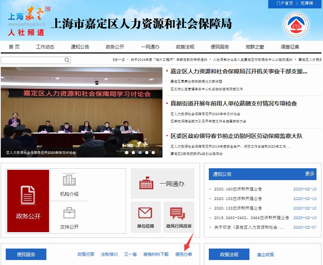Open the 党群之窗 navigation item
This screenshot has height=265, width=323.
point(255,47)
